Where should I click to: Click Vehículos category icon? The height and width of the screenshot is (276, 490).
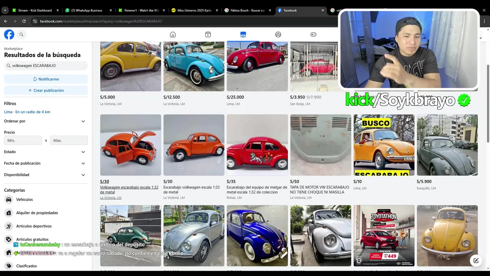point(8,199)
